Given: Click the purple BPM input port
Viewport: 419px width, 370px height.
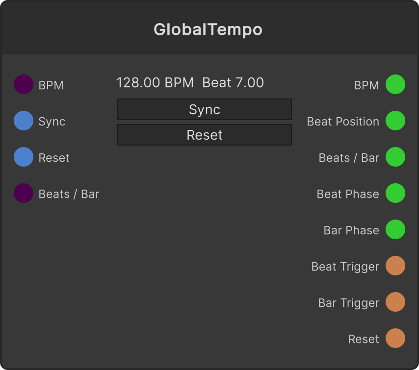Looking at the screenshot, I should click(24, 84).
